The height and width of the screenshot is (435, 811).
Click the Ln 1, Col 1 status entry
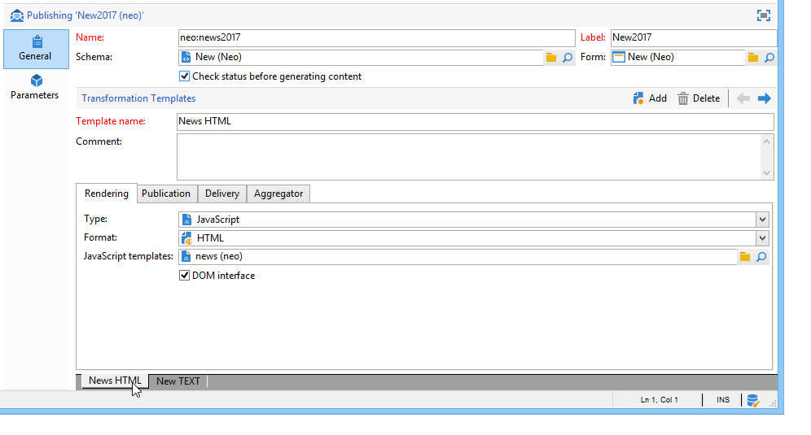659,400
